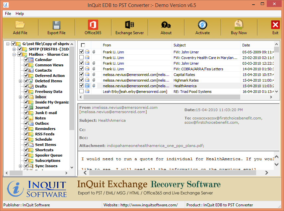Expand the SMTP tree node

click(x=14, y=49)
